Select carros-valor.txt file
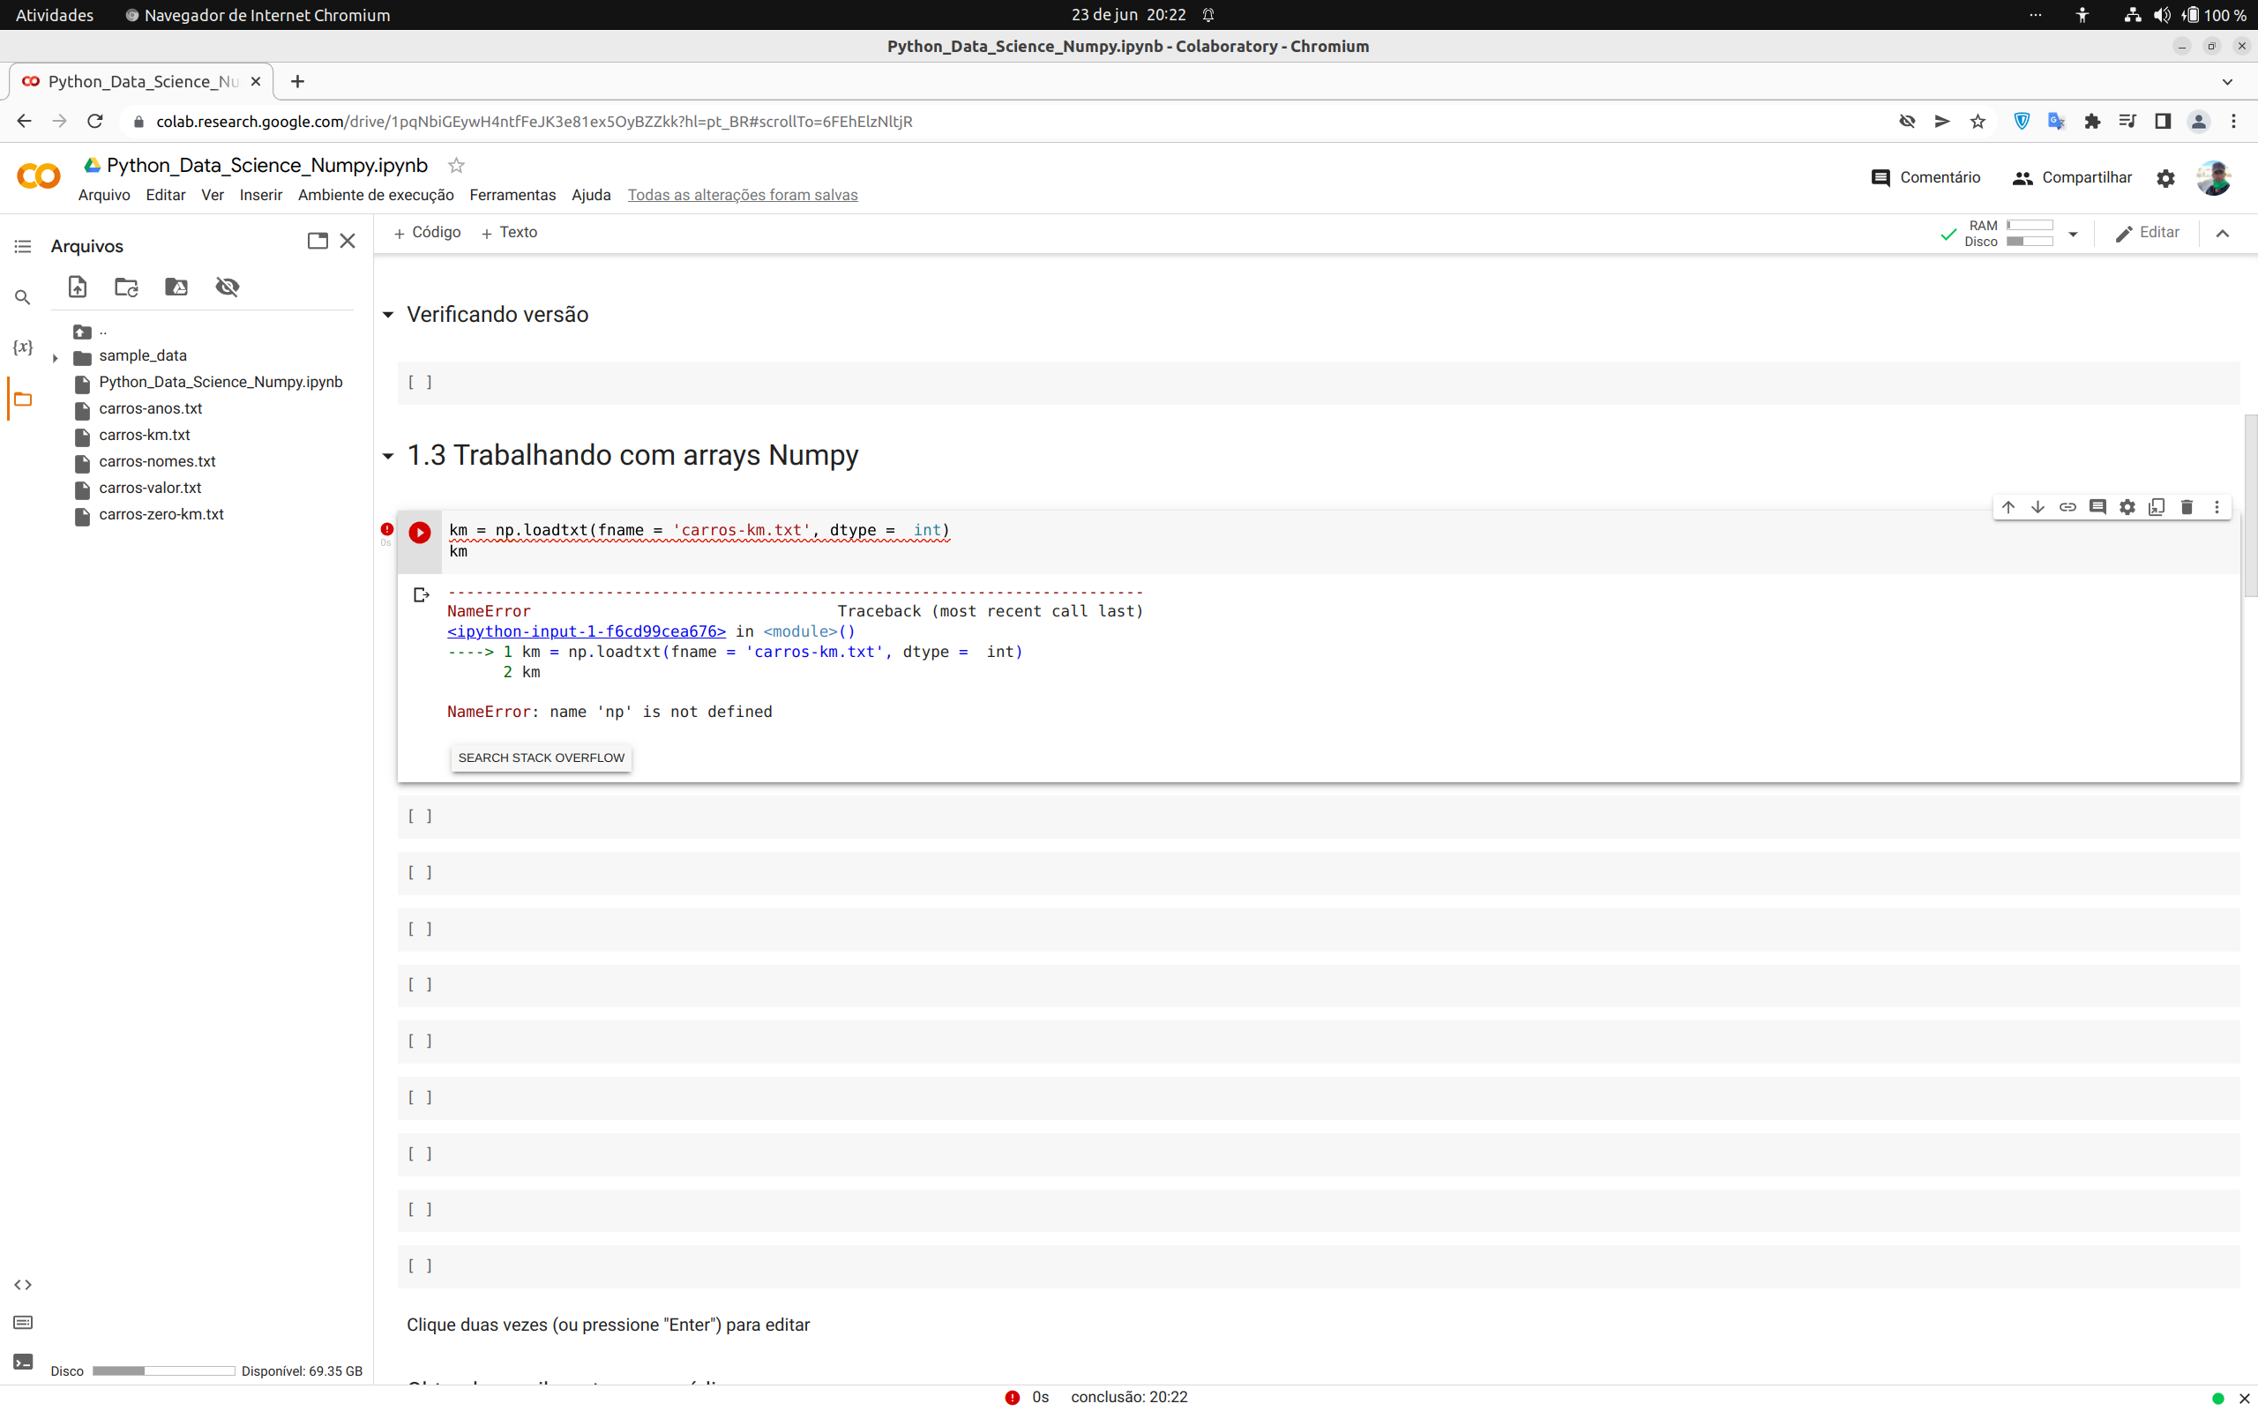Viewport: 2258px width, 1411px height. 150,488
